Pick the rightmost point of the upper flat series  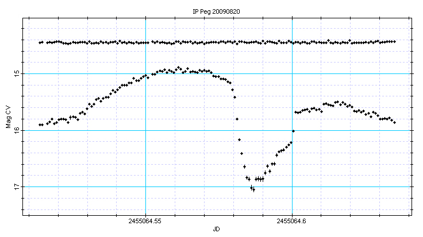395,41
